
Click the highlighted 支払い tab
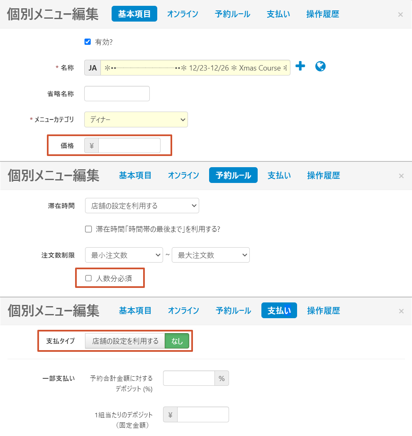279,310
